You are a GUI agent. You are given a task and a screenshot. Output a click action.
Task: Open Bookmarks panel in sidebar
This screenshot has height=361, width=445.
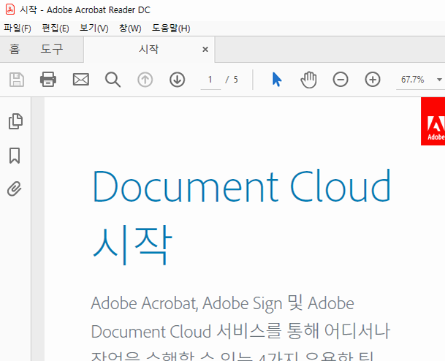coord(15,156)
